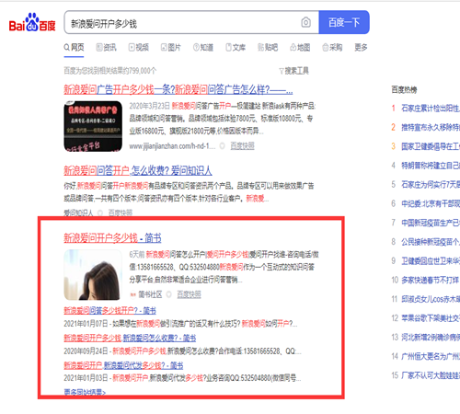Click the 百度热榜 heading
Screen dimensions: 460x414
point(404,89)
